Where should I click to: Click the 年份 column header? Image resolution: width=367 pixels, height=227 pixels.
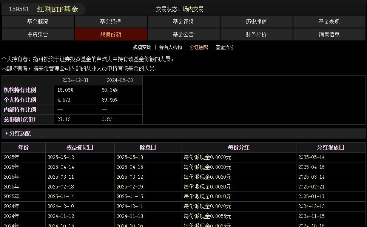pyautogui.click(x=23, y=147)
